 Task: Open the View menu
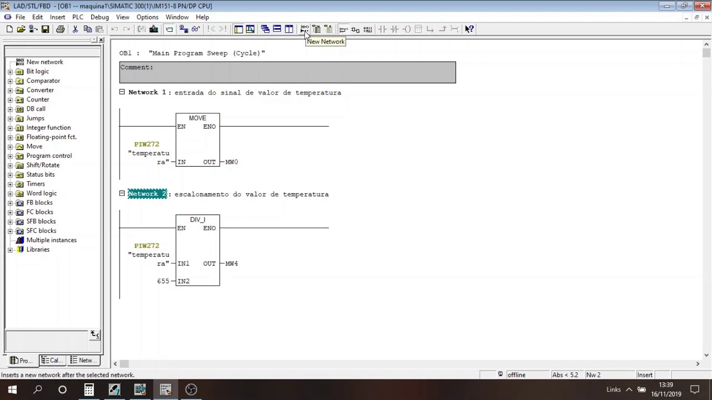click(122, 17)
